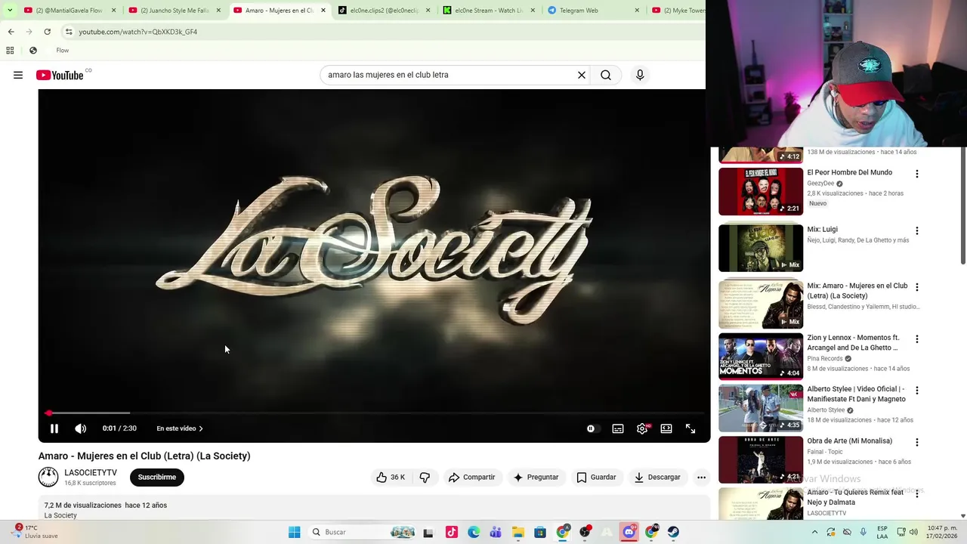Open the Preguntar AI button
The width and height of the screenshot is (967, 544).
tap(536, 478)
